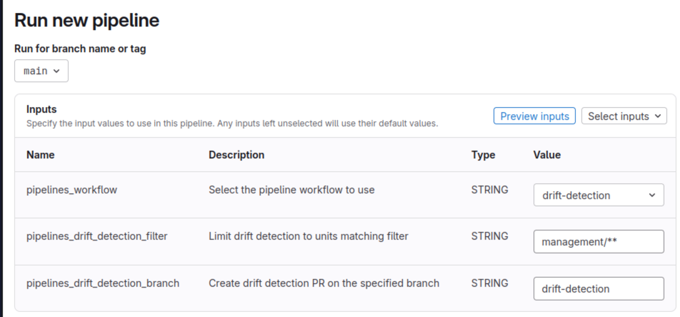Click the Inputs section heading
Viewport: 680px width, 317px height.
(x=41, y=109)
